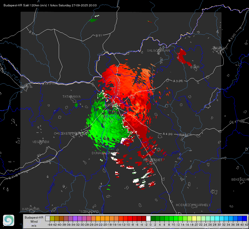Click the blue 'Pest' county label
The image size is (249, 229).
175,153
